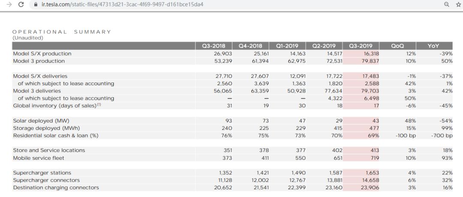The width and height of the screenshot is (463, 197).
Task: Select the Residential solar YoY value -700 bp
Action: [x=442, y=136]
